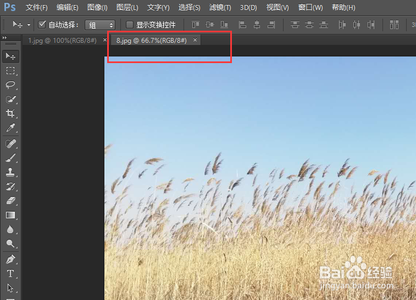Open the 图像(I) menu
Viewport: 416px width, 300px height.
tap(97, 7)
